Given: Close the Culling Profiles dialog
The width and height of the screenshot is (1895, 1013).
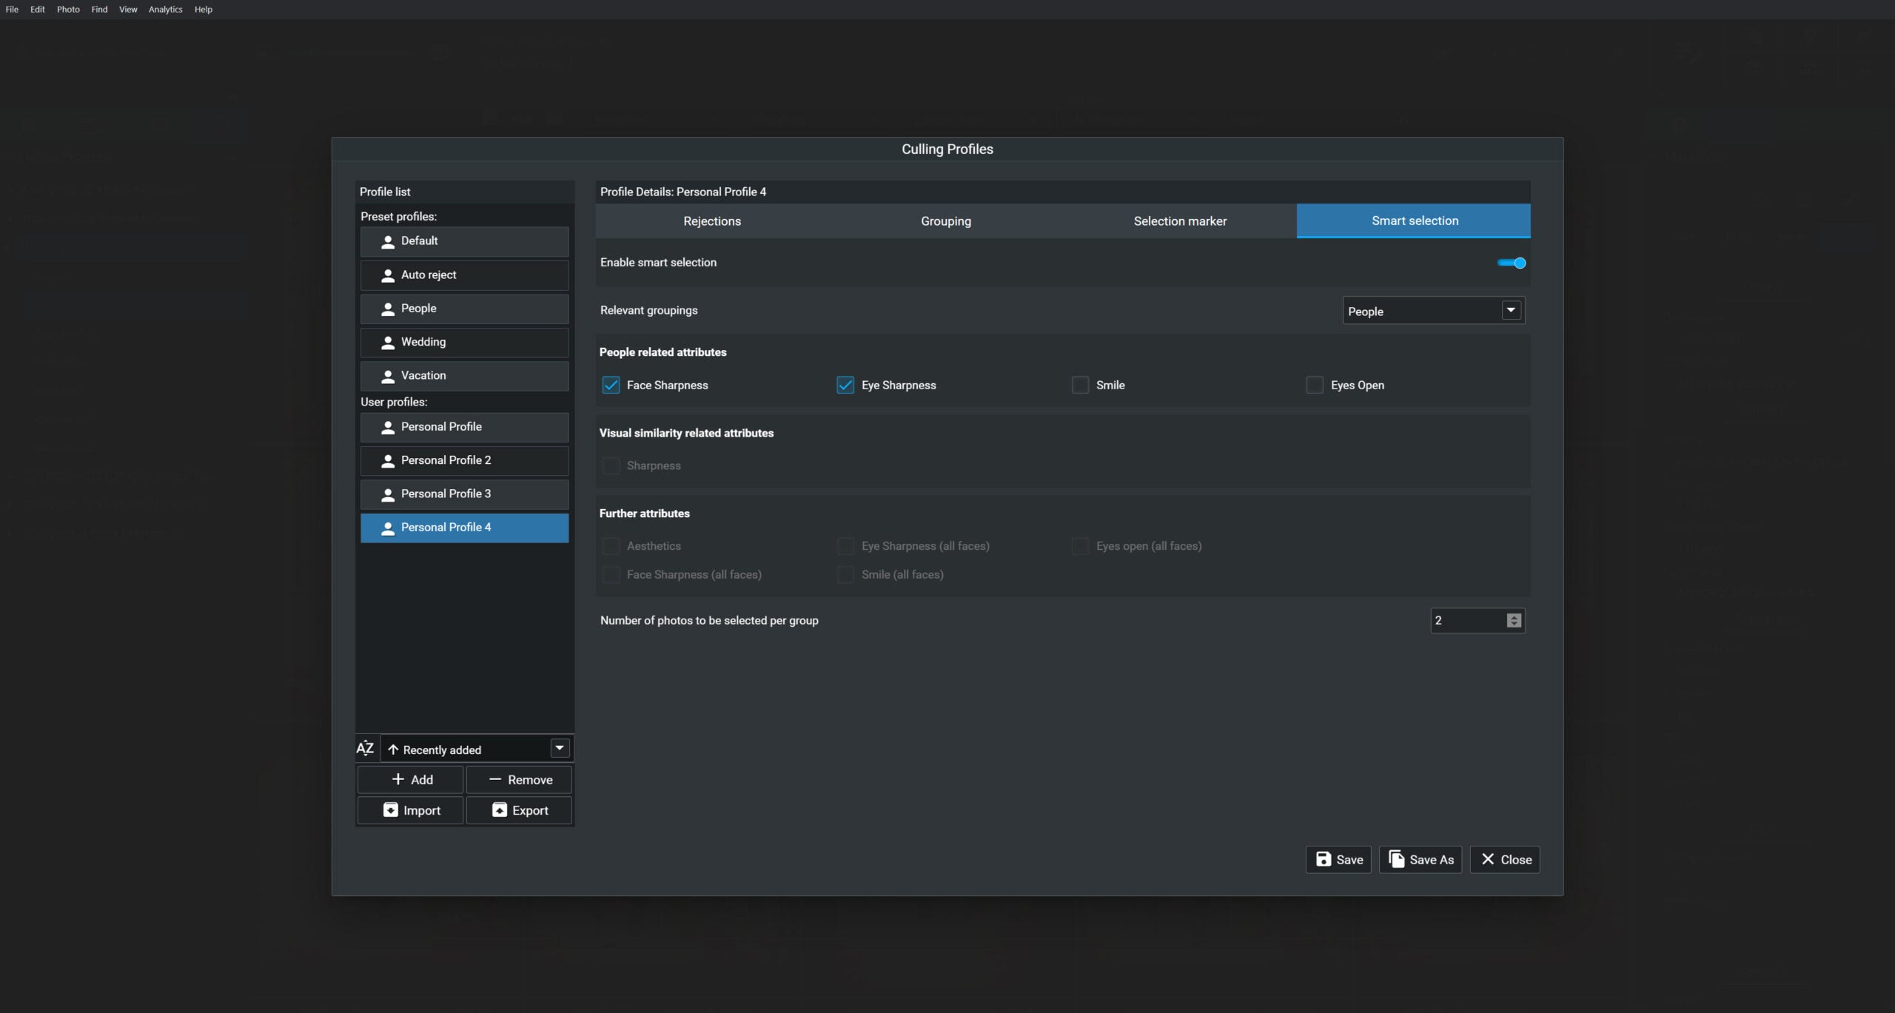Looking at the screenshot, I should click(x=1504, y=859).
